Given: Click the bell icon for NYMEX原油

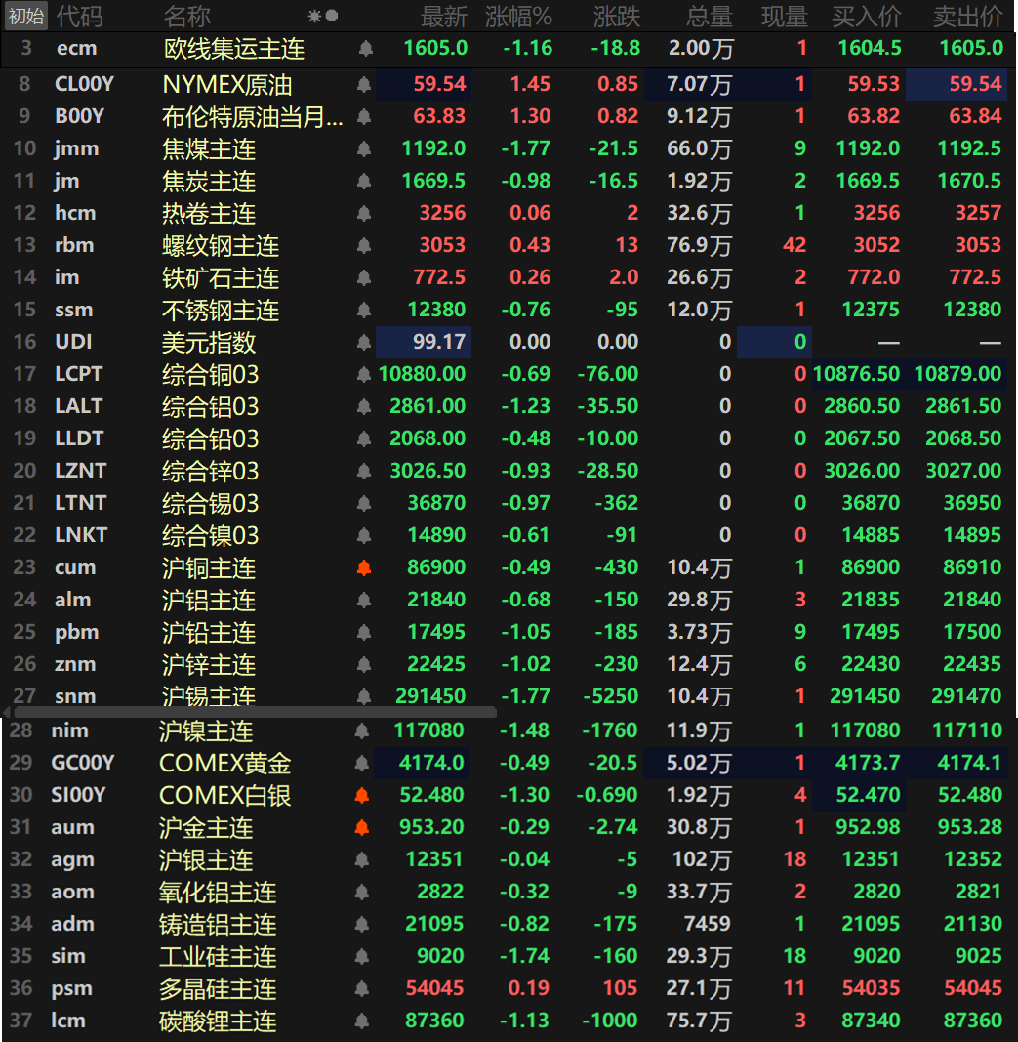Looking at the screenshot, I should coord(365,85).
